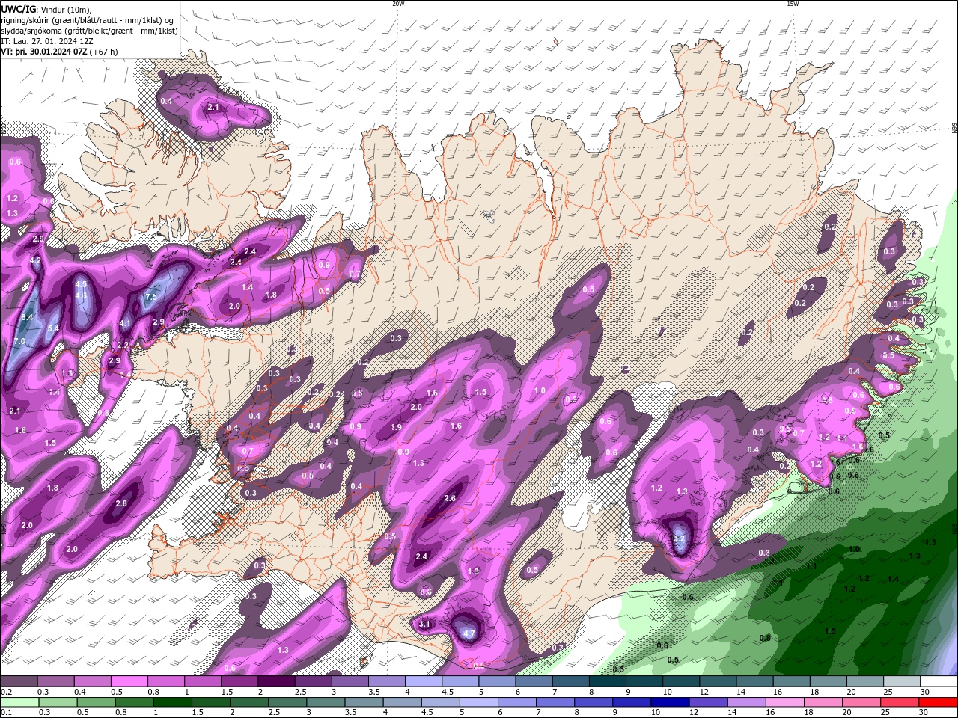Image resolution: width=958 pixels, height=718 pixels.
Task: Click the 2.8 snowfall value offshore
Action: pyautogui.click(x=121, y=504)
